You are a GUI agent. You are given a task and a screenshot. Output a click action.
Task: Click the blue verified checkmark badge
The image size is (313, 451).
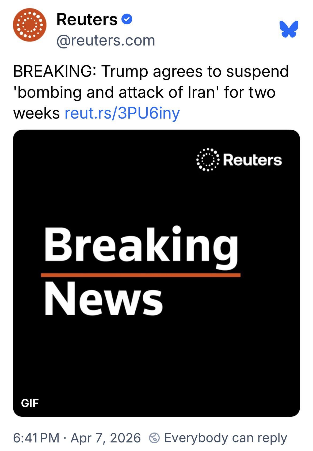127,19
